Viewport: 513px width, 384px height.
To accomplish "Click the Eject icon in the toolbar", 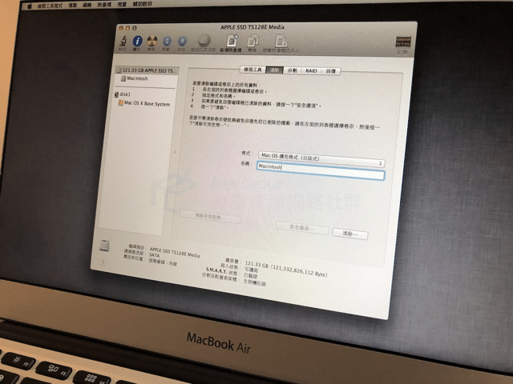I will coord(182,42).
